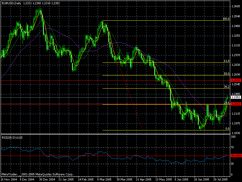Click the red 1.2600 level price tag
The image size is (242, 182).
pyautogui.click(x=236, y=80)
